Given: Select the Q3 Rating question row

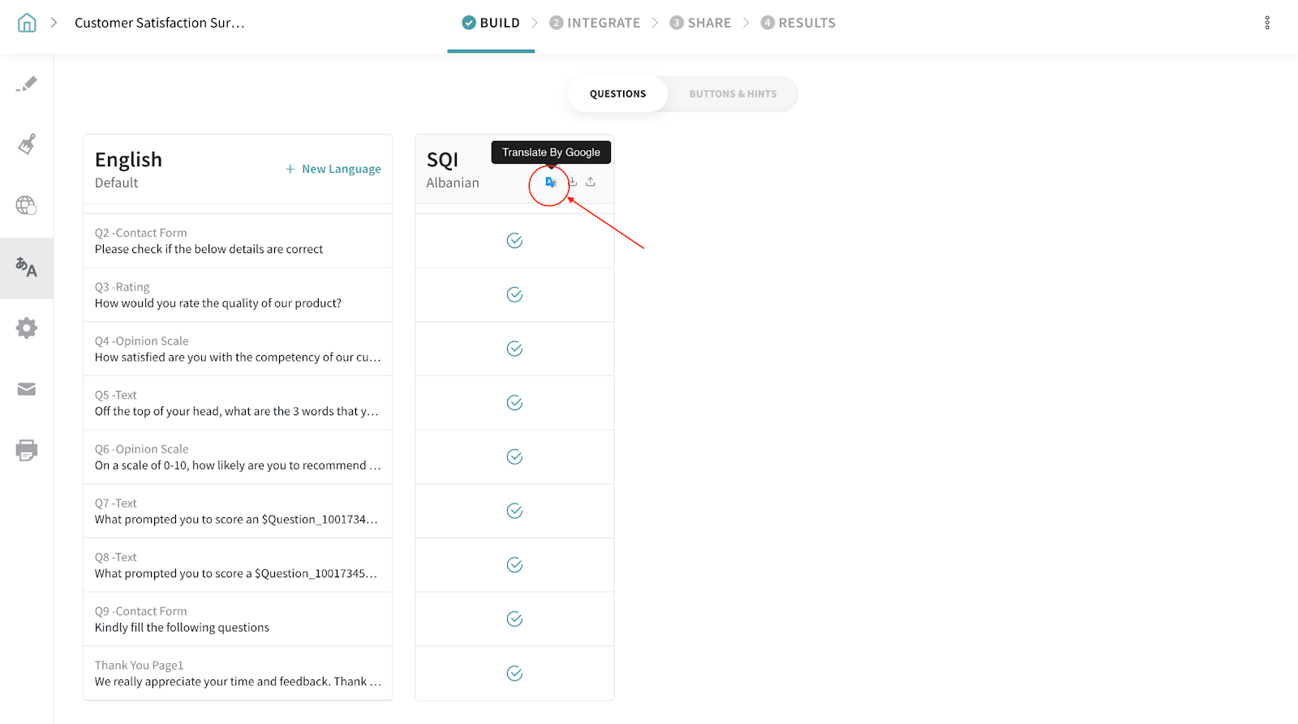Looking at the screenshot, I should pyautogui.click(x=238, y=295).
